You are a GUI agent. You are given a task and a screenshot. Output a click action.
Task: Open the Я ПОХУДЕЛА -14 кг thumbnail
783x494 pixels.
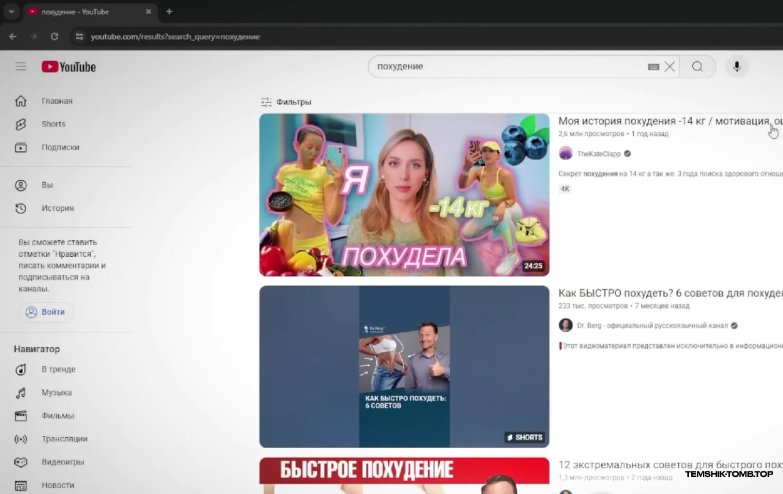click(404, 194)
